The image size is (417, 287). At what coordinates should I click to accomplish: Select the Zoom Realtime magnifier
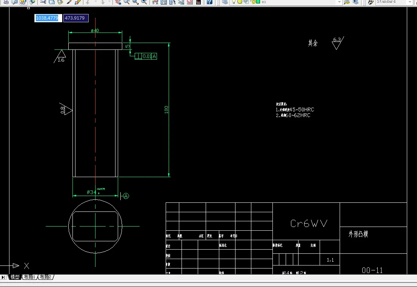[126, 2]
